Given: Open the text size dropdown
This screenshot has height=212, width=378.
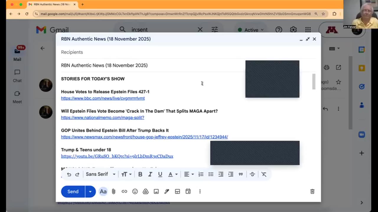Looking at the screenshot, I should (126, 174).
